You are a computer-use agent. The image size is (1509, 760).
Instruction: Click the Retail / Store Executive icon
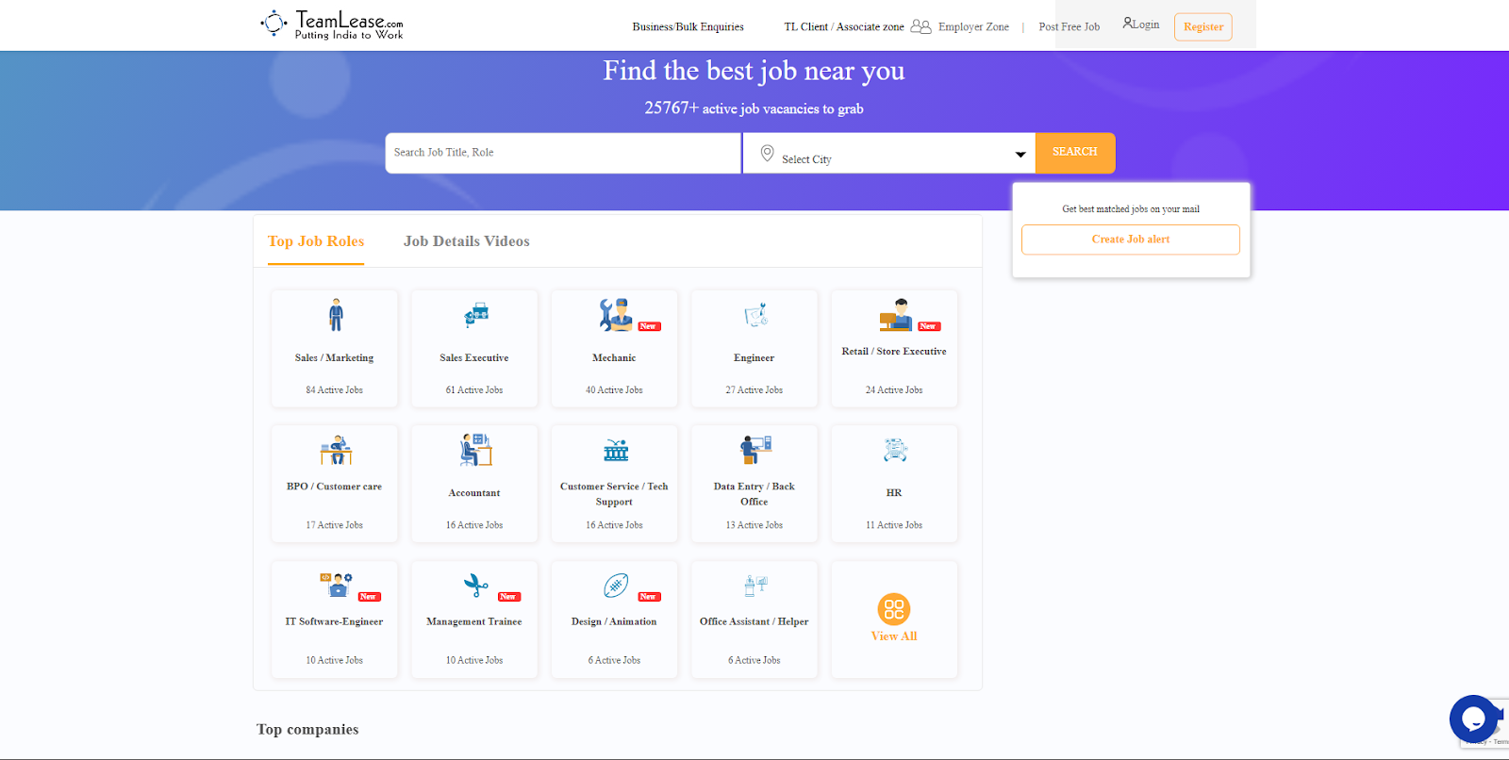click(896, 315)
